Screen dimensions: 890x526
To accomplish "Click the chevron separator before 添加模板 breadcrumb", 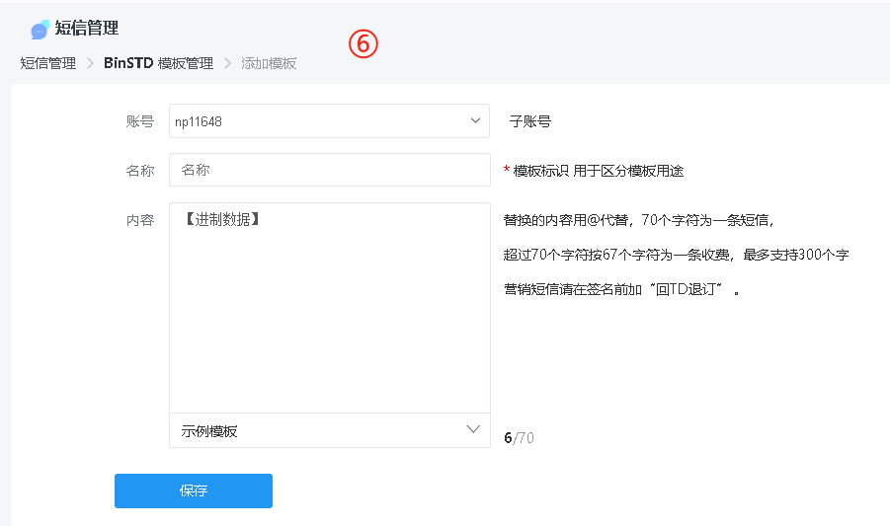I will [227, 63].
